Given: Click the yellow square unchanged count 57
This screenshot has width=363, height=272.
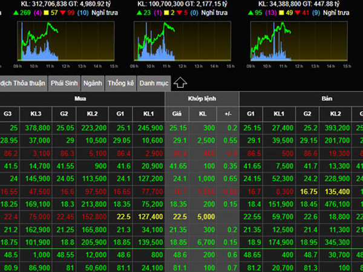Looking at the screenshot, I should click(x=51, y=13).
